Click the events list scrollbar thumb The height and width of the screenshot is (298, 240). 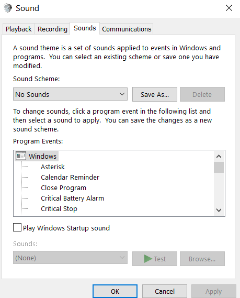(x=219, y=167)
